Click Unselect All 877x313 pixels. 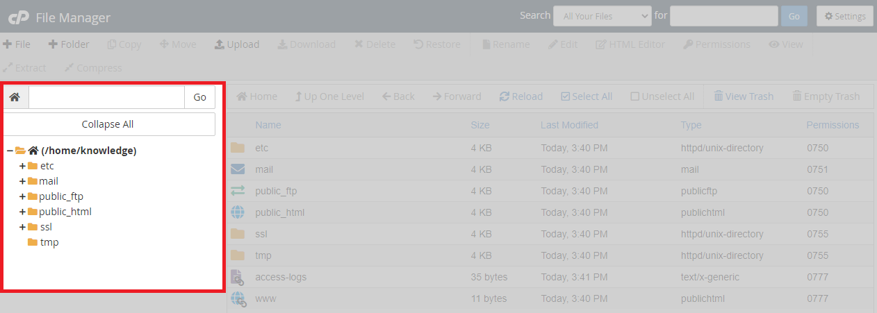[662, 96]
